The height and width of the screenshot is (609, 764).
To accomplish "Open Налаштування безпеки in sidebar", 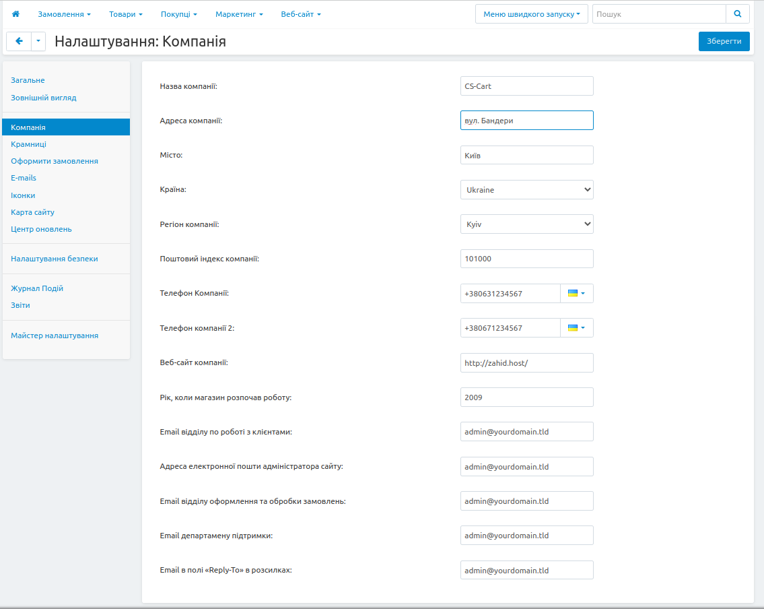I will [55, 259].
